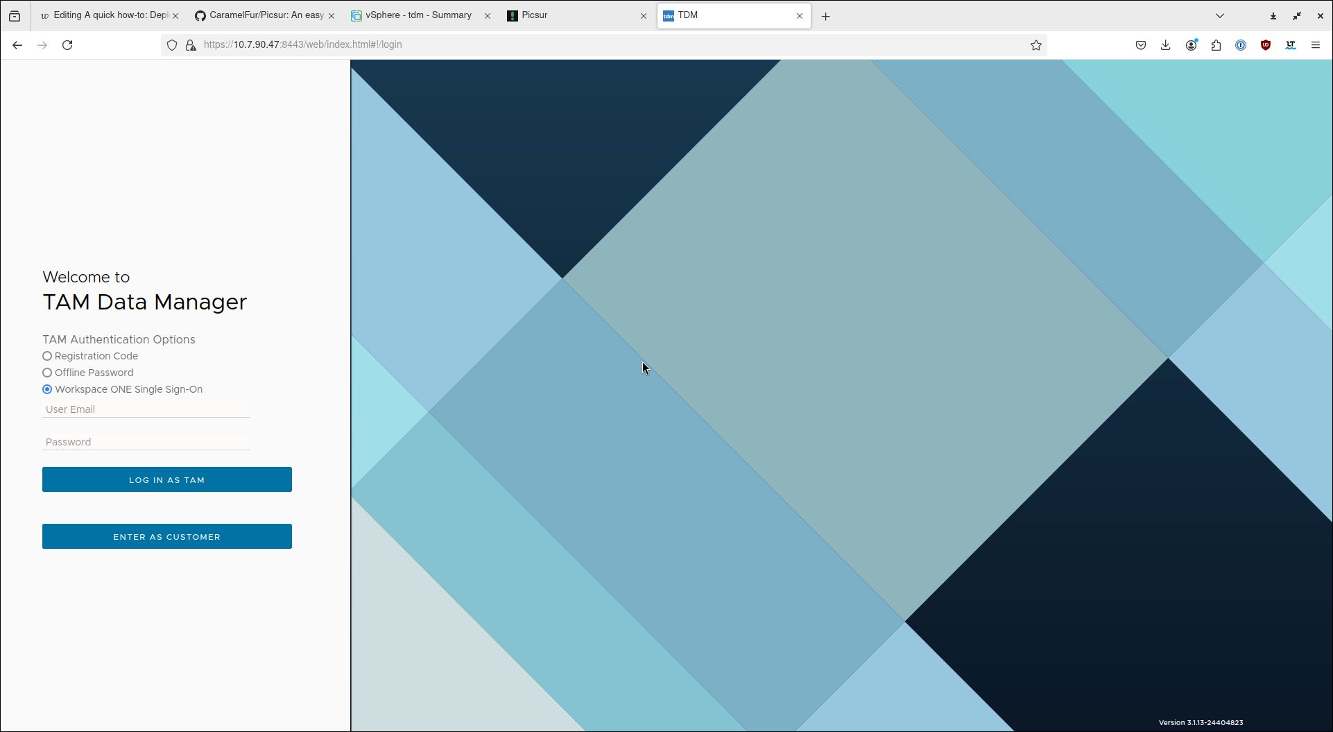Viewport: 1333px width, 732px height.
Task: Click the uBlock Origin shield icon
Action: click(1266, 45)
